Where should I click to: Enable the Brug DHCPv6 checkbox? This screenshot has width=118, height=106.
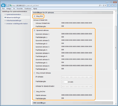click(x=35, y=92)
